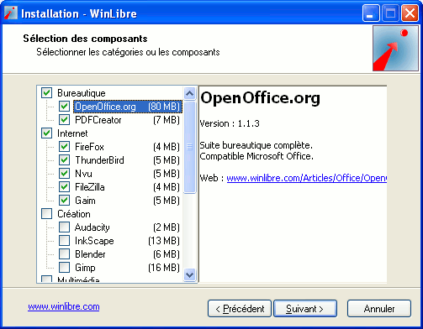423x329 pixels.
Task: Click the OpenOffice.org heading in description pane
Action: [x=260, y=98]
